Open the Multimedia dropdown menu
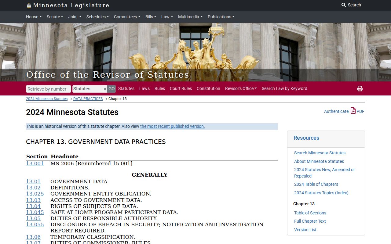The image size is (391, 244). (190, 17)
